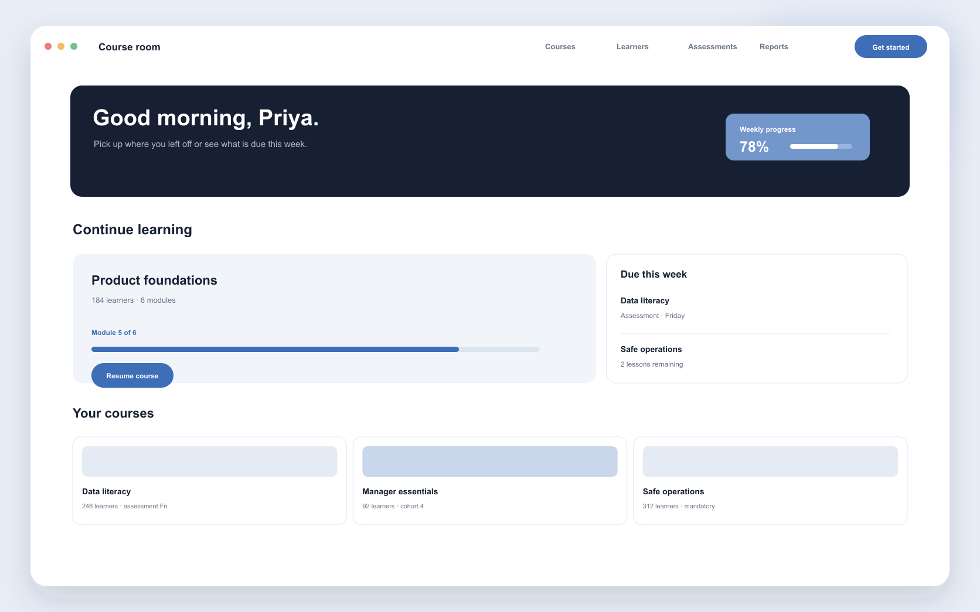Click '184 learners · 6 modules' text

point(134,300)
